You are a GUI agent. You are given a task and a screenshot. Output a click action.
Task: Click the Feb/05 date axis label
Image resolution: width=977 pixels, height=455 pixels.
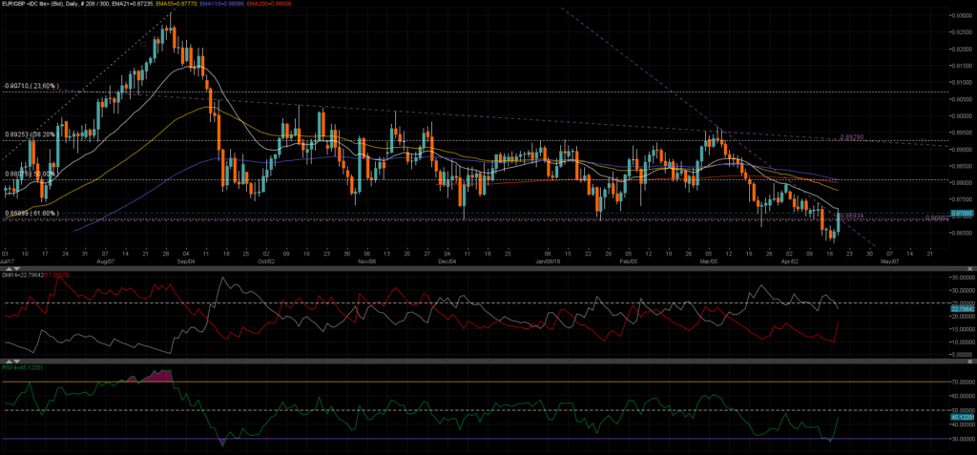point(628,261)
